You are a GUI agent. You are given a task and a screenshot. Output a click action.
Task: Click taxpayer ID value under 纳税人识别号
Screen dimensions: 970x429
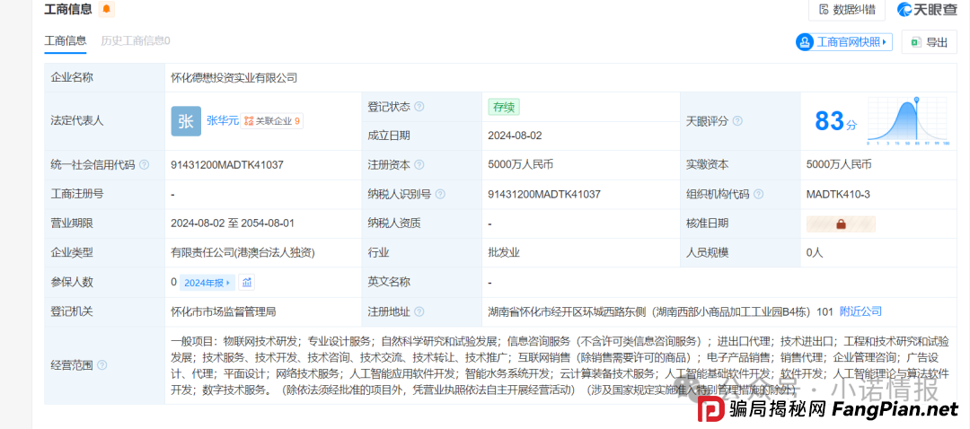coord(543,194)
